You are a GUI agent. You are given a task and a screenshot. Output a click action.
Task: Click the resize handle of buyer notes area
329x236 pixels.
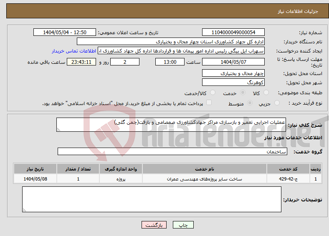point(24,210)
